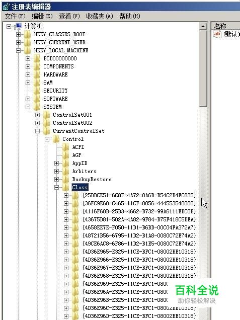The width and height of the screenshot is (240, 320).
Task: Click HKEY_CLASSES_ROOT folder icon
Action: coord(28,34)
